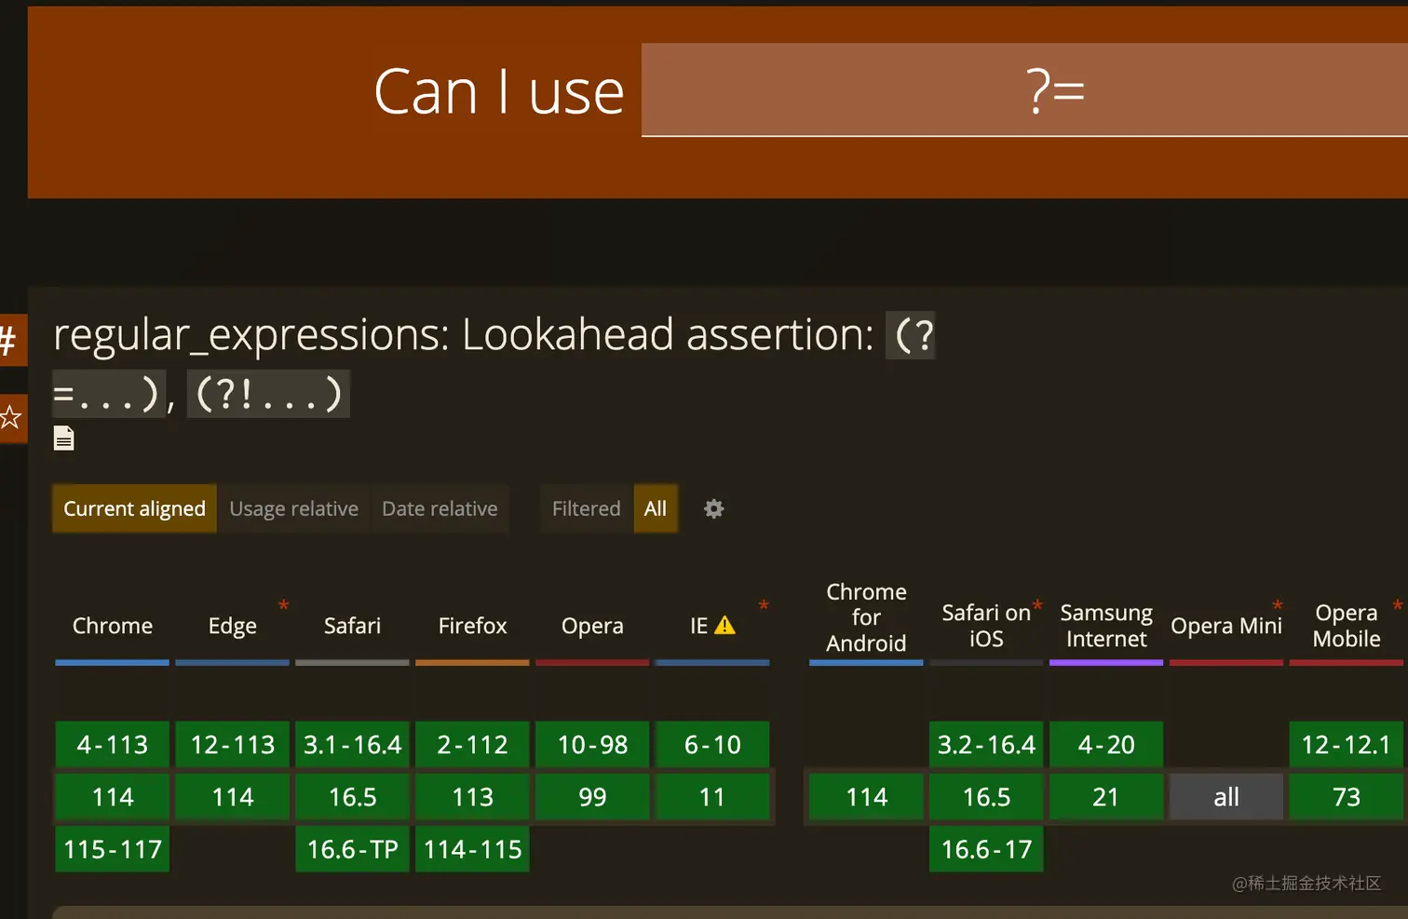Screen dimensions: 1408x919
Task: Click the Opera Mobile header
Action: point(1347,626)
